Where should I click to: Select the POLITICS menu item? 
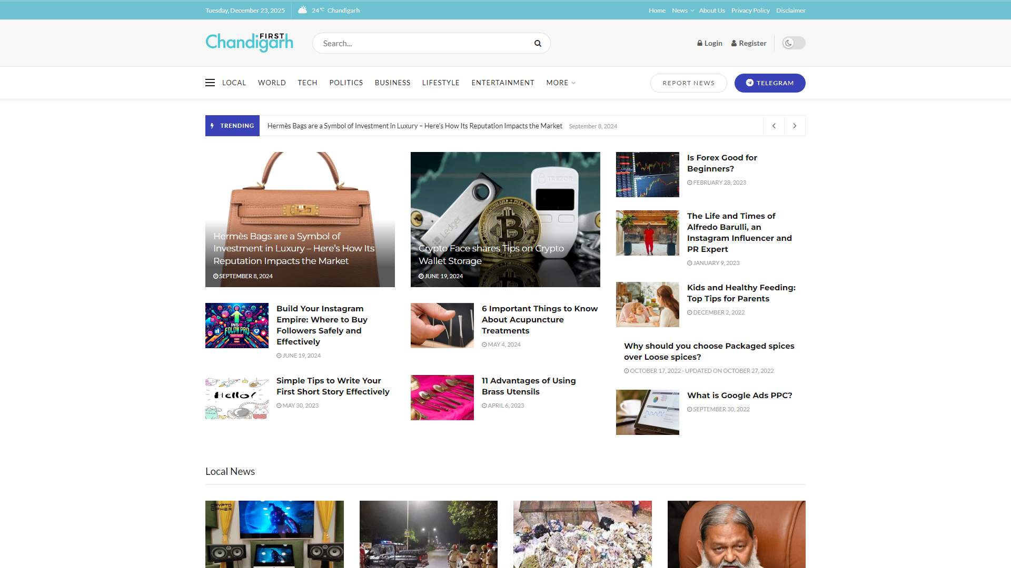(x=346, y=83)
